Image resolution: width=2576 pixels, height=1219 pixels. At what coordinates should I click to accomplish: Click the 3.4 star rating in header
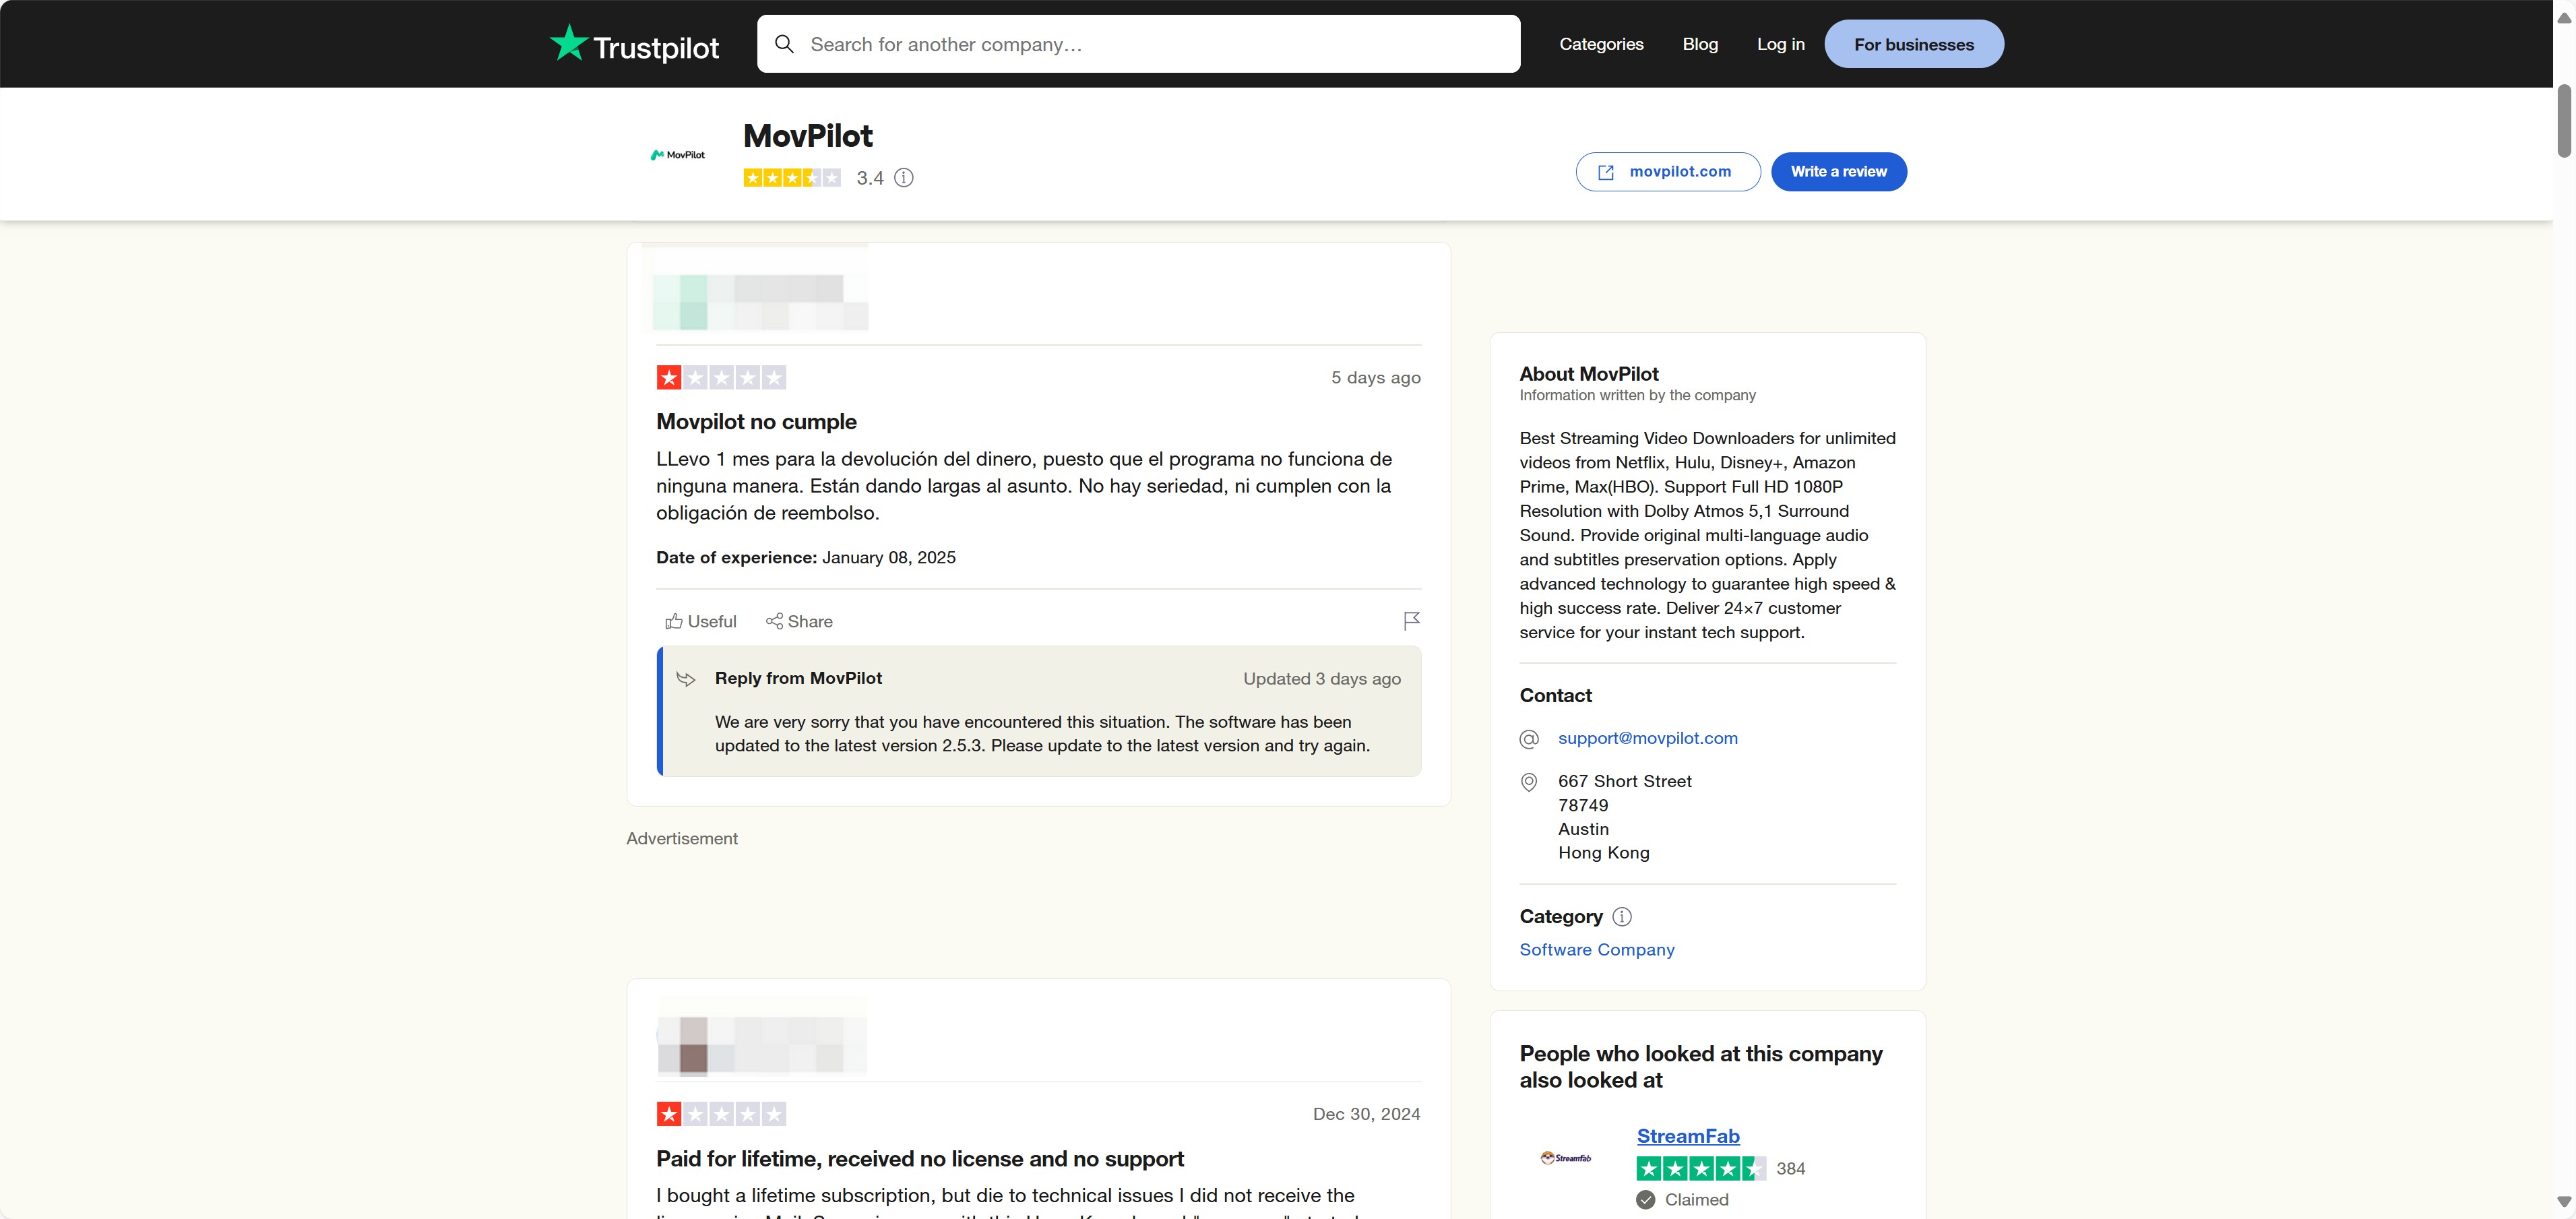pyautogui.click(x=792, y=178)
